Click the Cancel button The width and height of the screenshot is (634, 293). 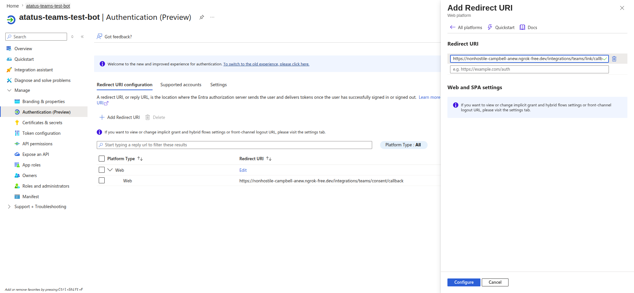495,282
